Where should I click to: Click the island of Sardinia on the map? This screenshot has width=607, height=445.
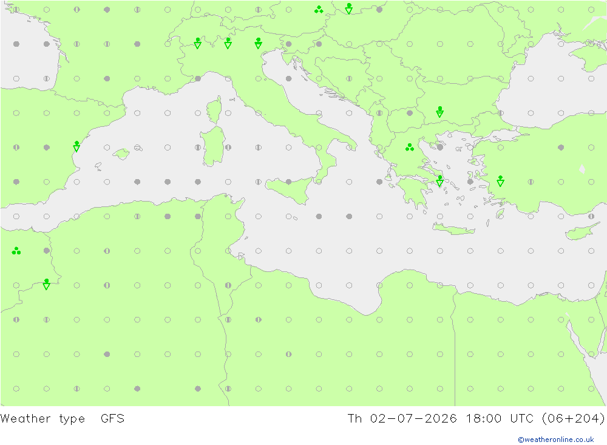tap(212, 146)
